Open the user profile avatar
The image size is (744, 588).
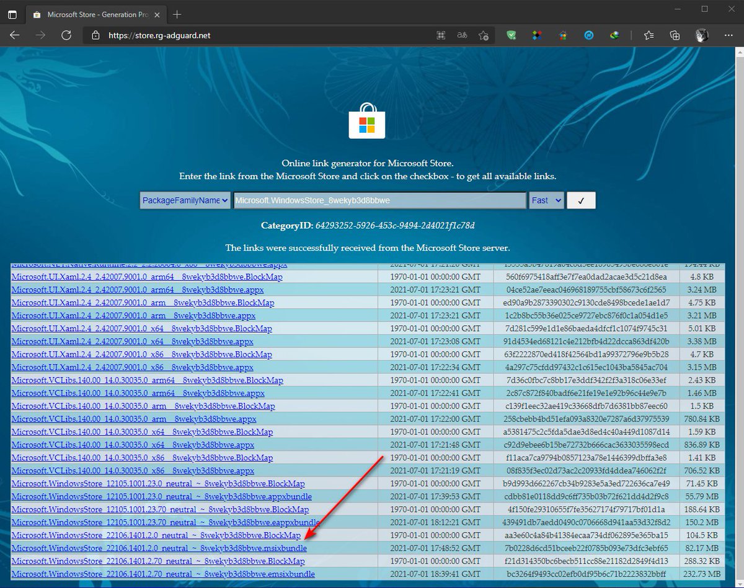pos(702,35)
